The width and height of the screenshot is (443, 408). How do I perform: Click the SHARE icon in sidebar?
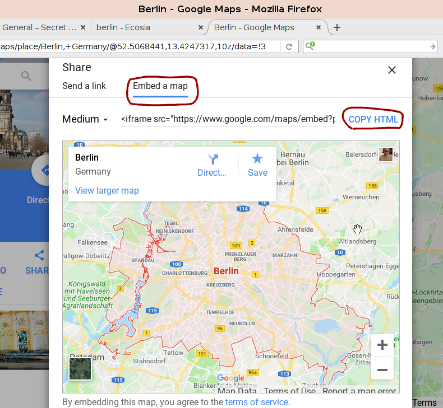(x=39, y=255)
